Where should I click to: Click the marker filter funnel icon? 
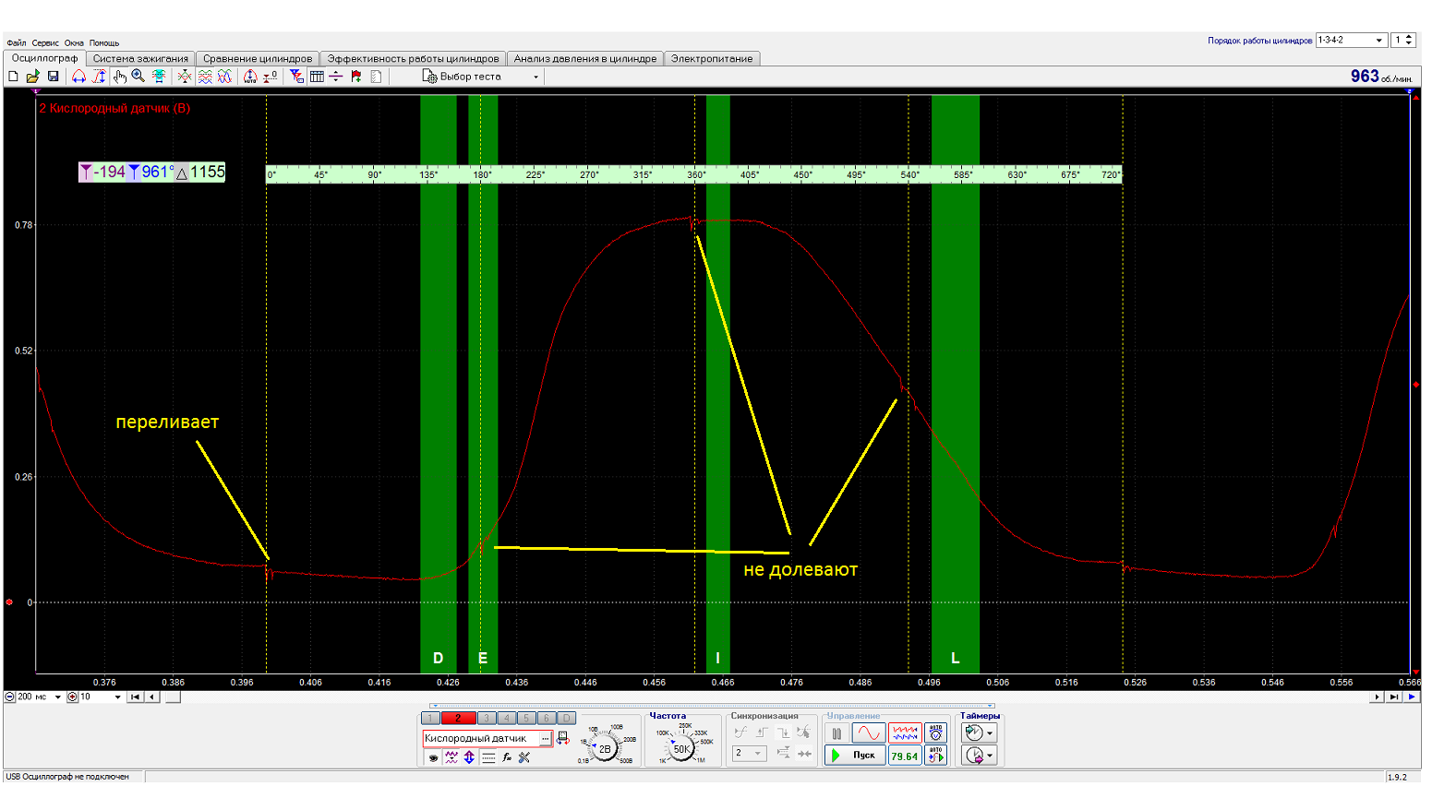(296, 77)
